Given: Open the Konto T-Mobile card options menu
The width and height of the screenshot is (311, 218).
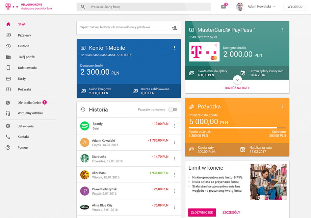Looking at the screenshot, I should tap(174, 48).
